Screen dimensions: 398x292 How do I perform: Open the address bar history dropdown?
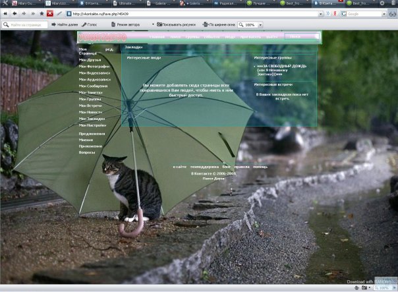321,14
